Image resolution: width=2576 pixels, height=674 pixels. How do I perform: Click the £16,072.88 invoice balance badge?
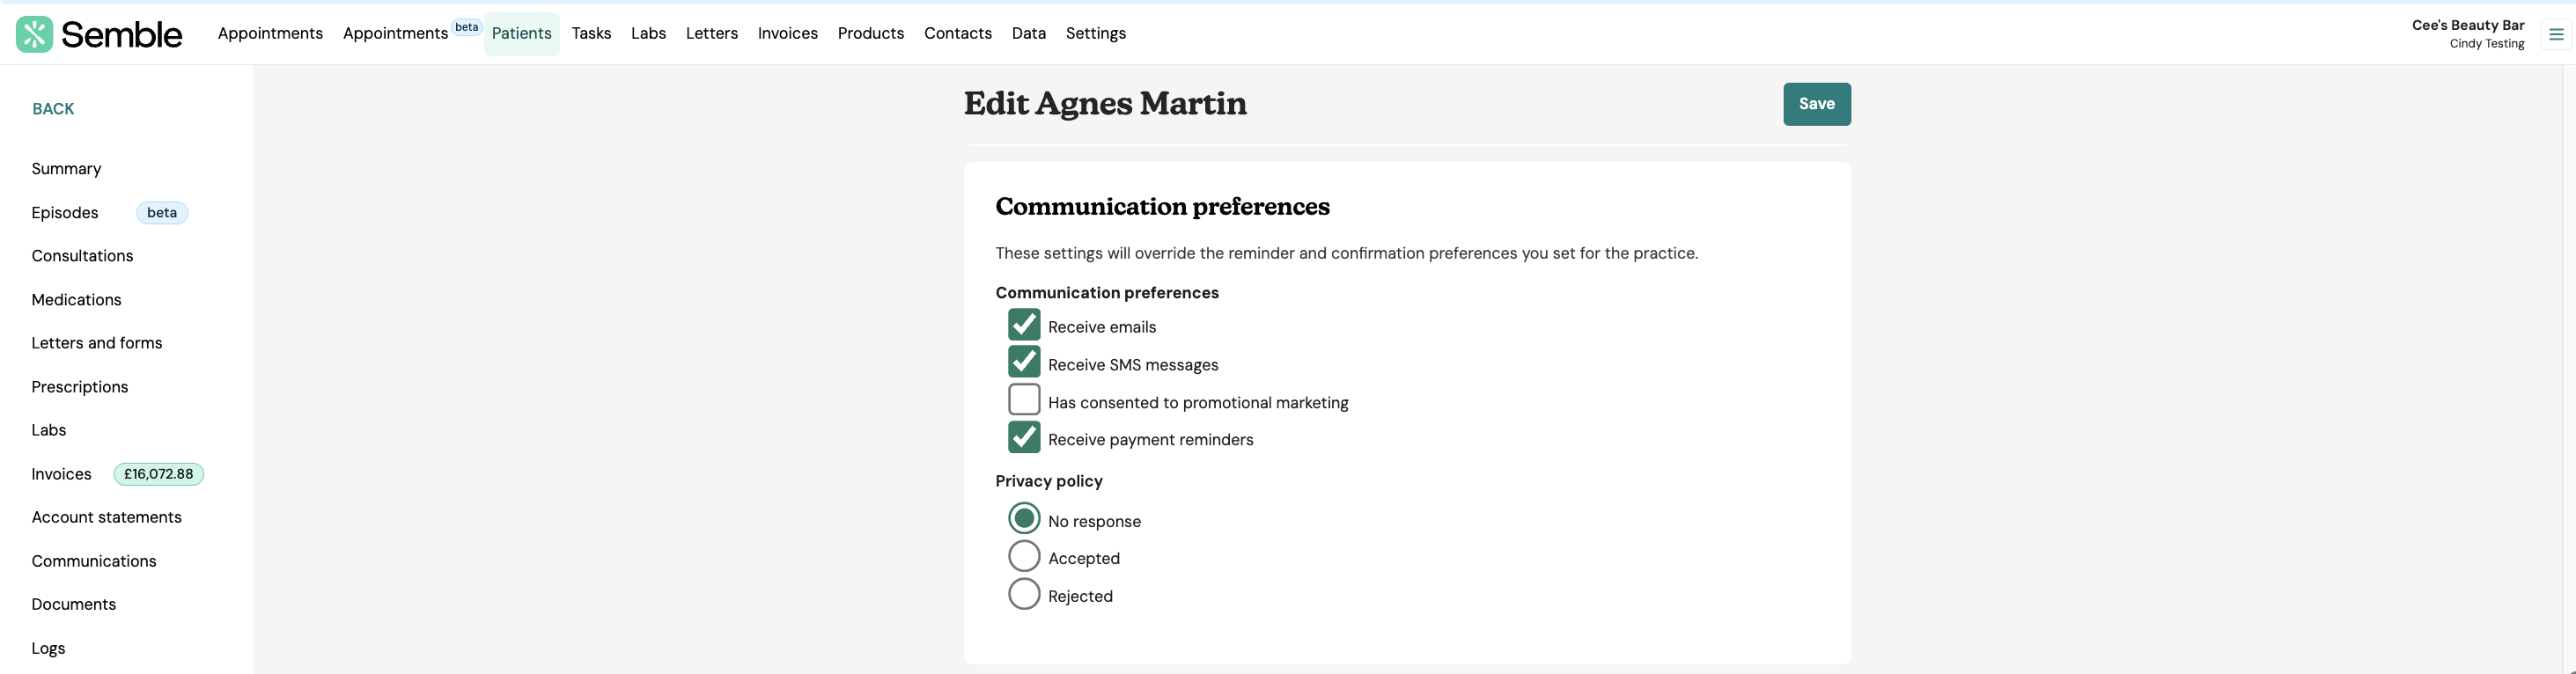click(x=158, y=474)
